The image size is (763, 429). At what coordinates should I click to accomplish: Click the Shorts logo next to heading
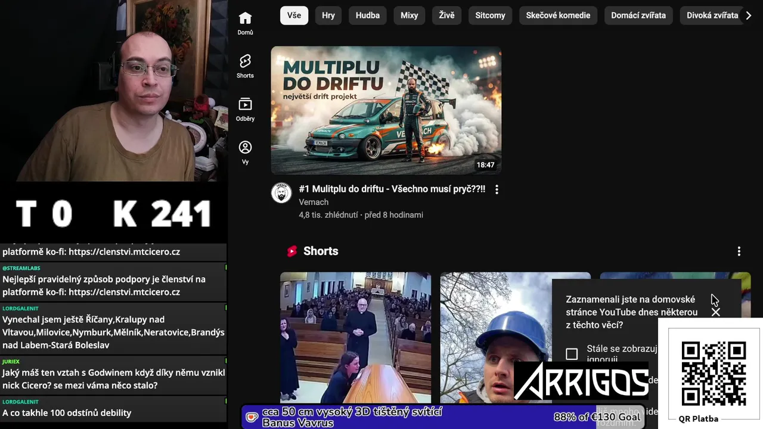(291, 251)
